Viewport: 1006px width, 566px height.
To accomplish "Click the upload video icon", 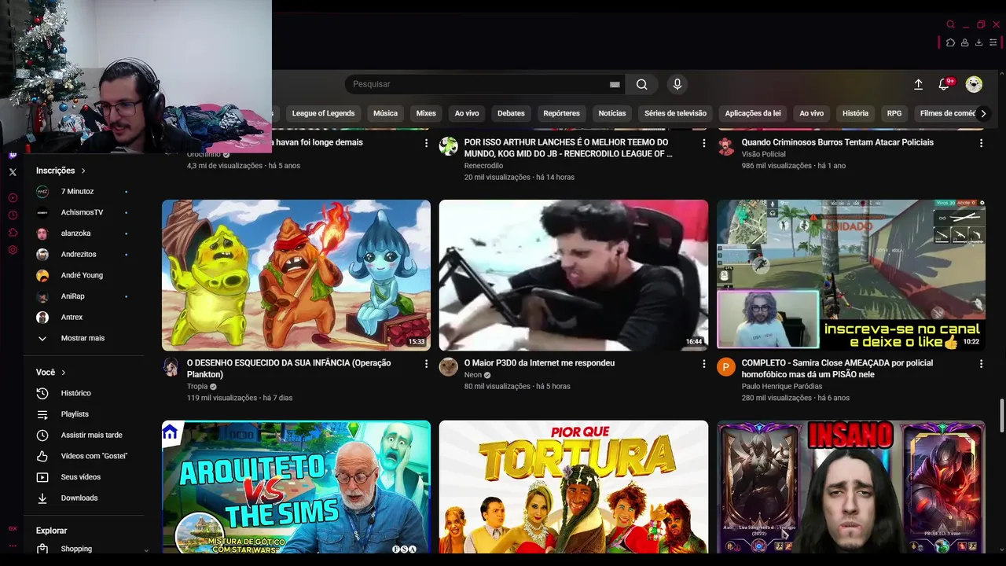I will pos(918,84).
